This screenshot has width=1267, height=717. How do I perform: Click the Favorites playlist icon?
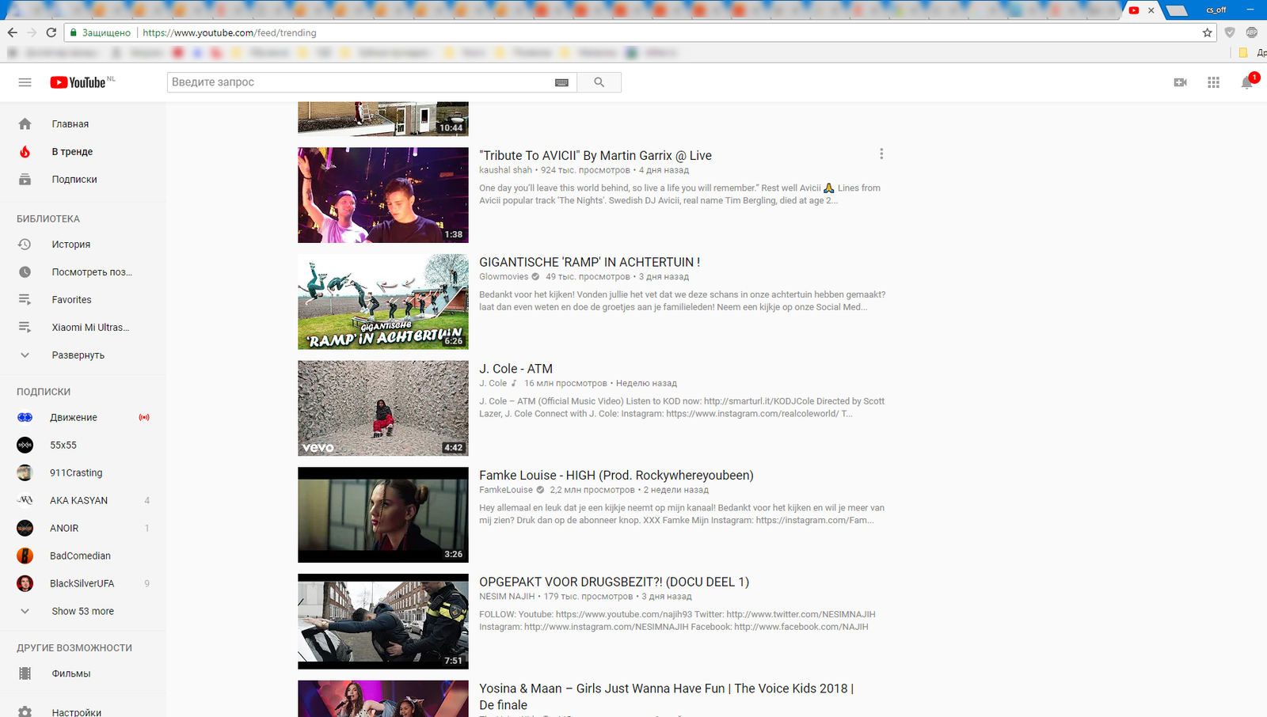25,300
